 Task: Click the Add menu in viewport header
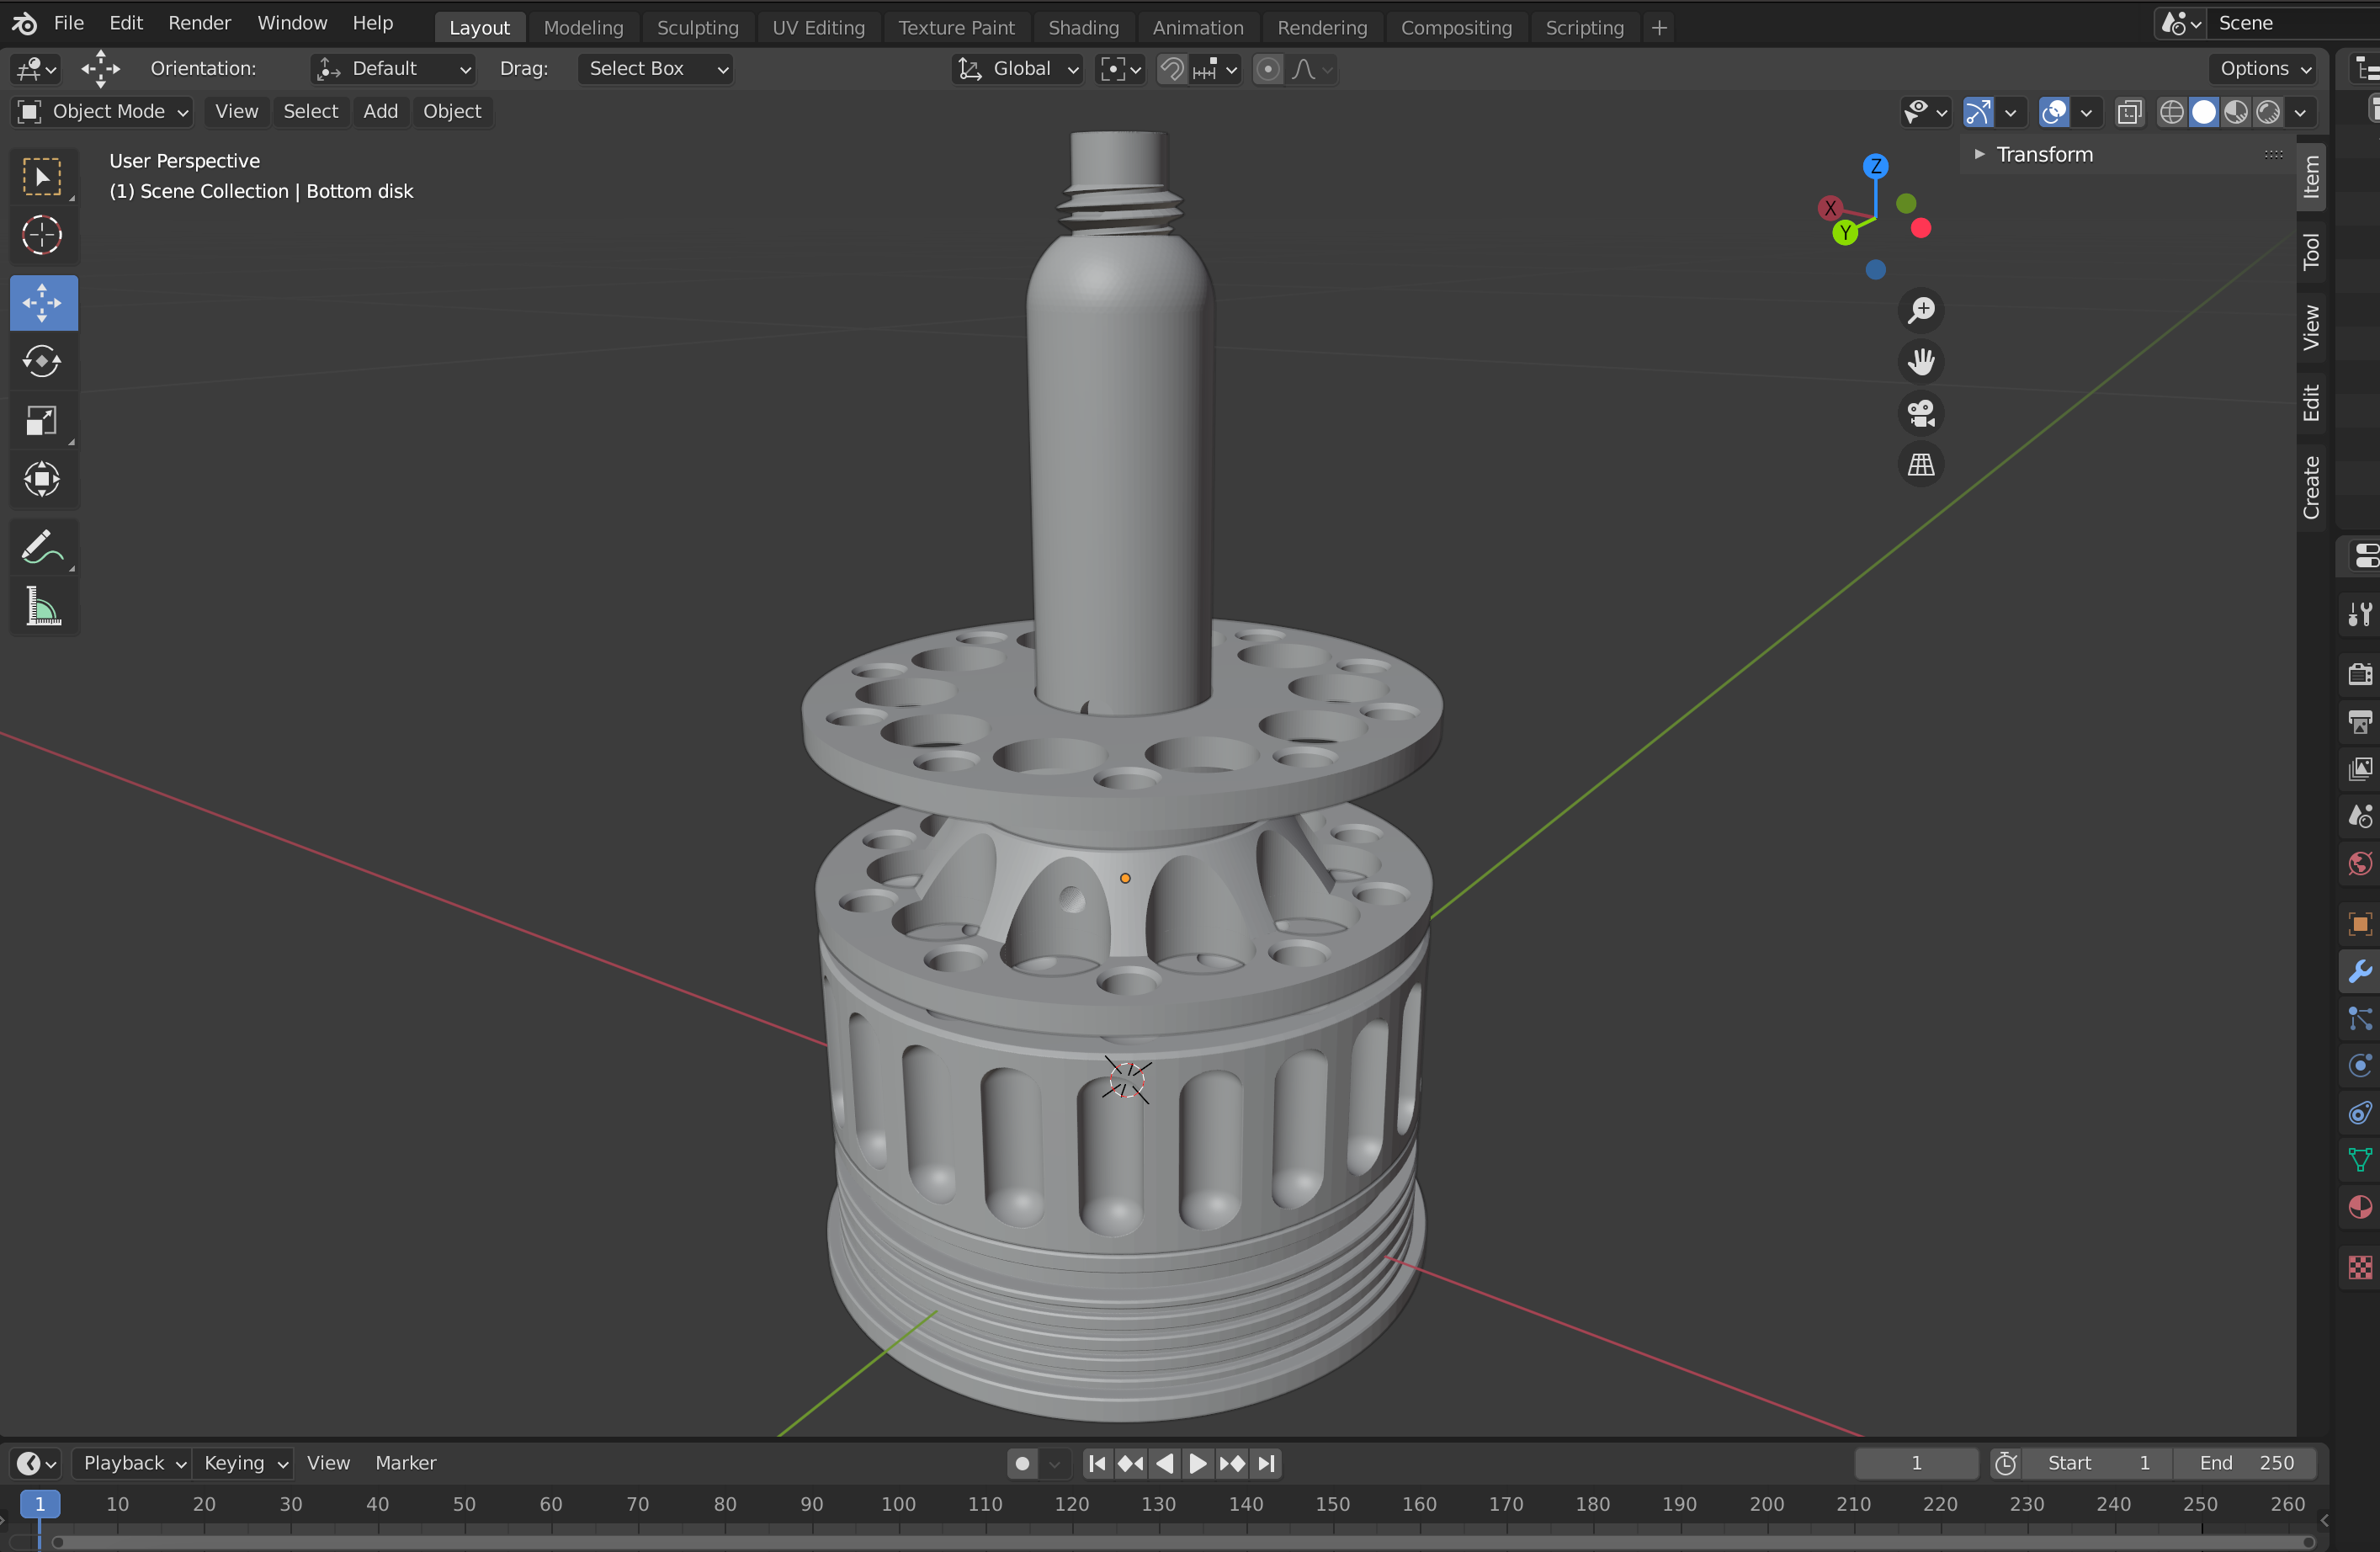(x=380, y=112)
